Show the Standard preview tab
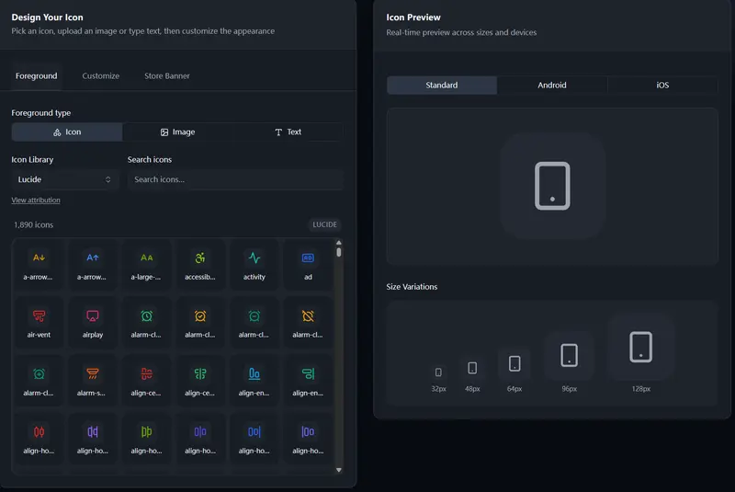The image size is (735, 492). pyautogui.click(x=442, y=85)
